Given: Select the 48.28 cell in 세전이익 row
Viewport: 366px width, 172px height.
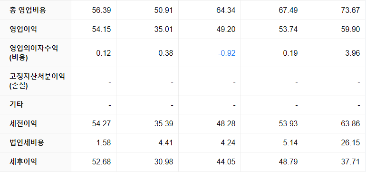Looking at the screenshot, I should 226,123.
